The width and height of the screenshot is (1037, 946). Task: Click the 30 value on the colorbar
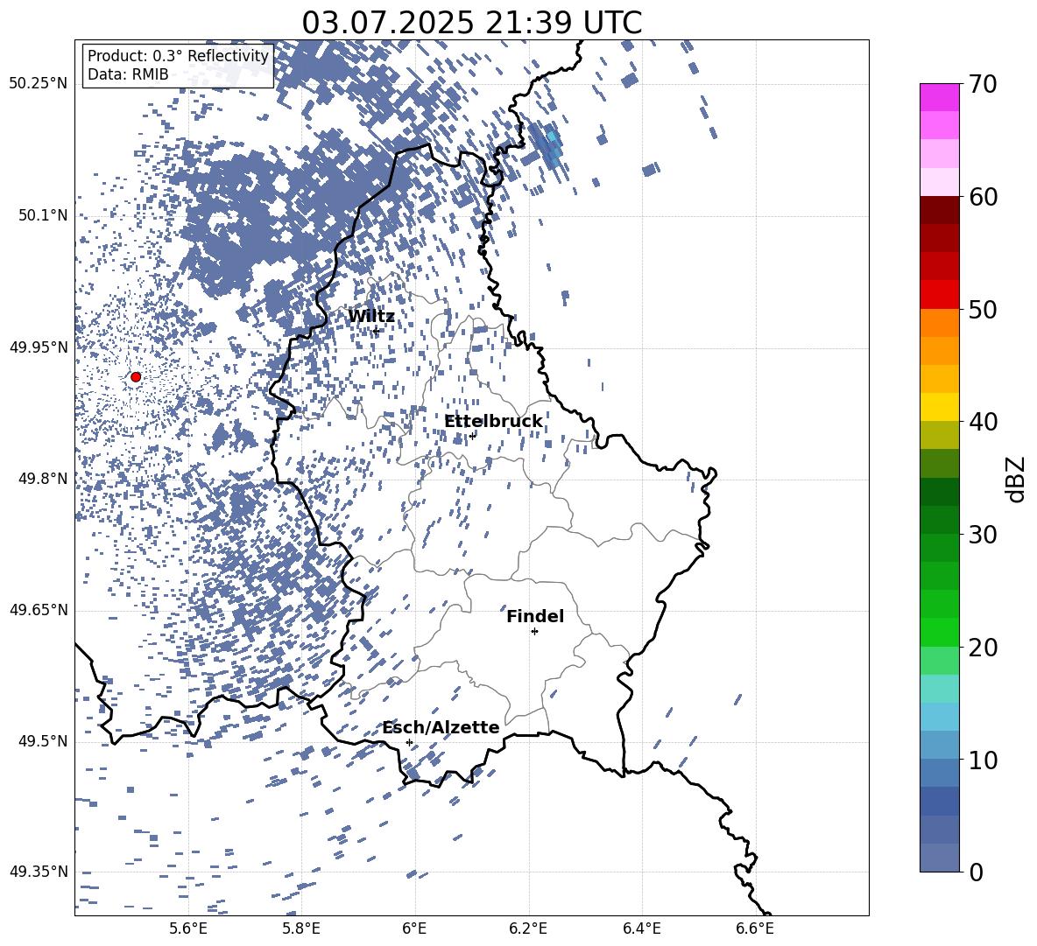point(983,535)
